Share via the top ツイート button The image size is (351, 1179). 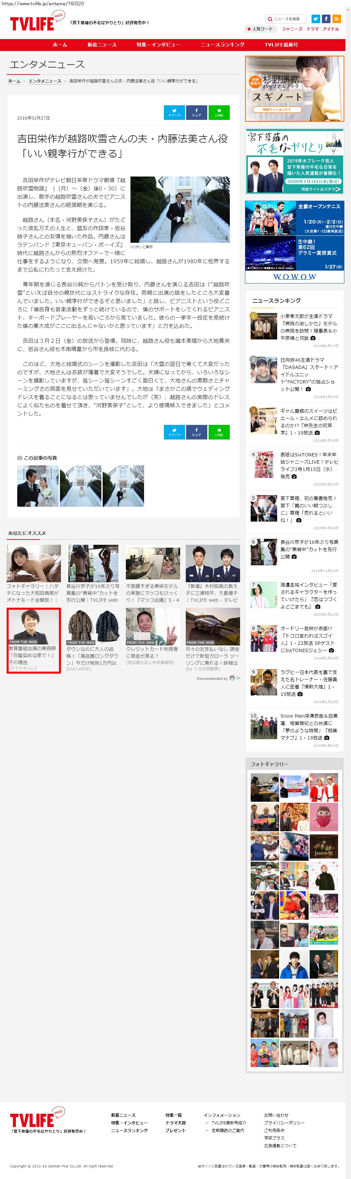tap(174, 113)
